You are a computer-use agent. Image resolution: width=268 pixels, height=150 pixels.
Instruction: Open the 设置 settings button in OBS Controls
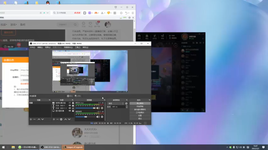140,116
